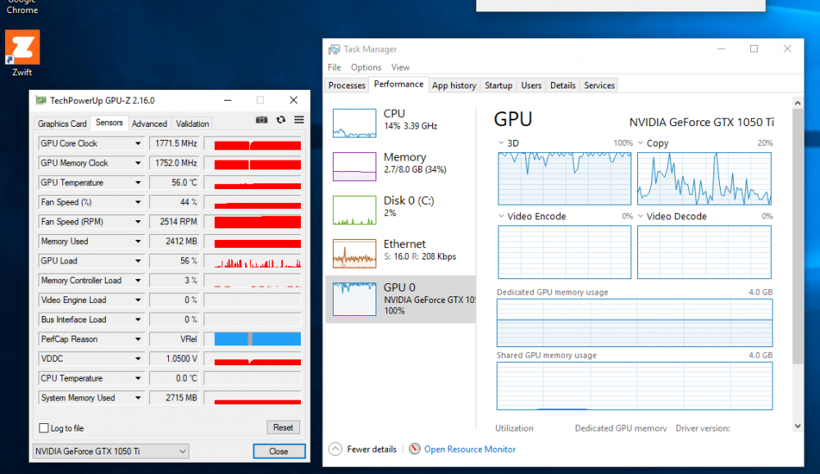Open the CPU Temperature sensor dropdown
The image size is (820, 474).
(138, 378)
